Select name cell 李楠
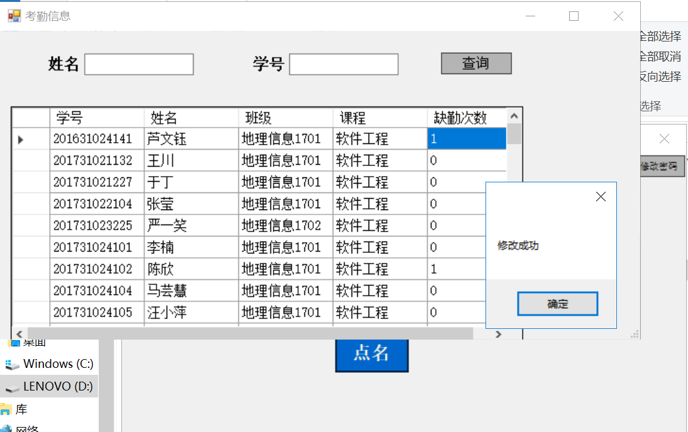This screenshot has width=688, height=432. click(x=191, y=247)
